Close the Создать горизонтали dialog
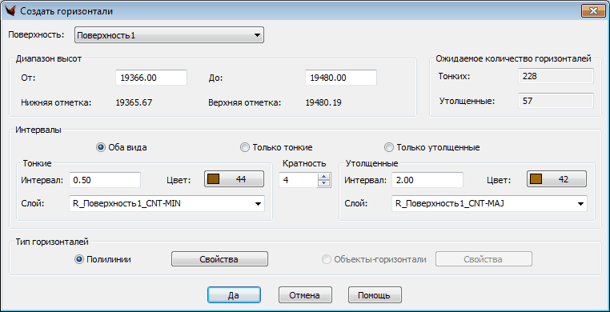The width and height of the screenshot is (610, 312). (593, 11)
